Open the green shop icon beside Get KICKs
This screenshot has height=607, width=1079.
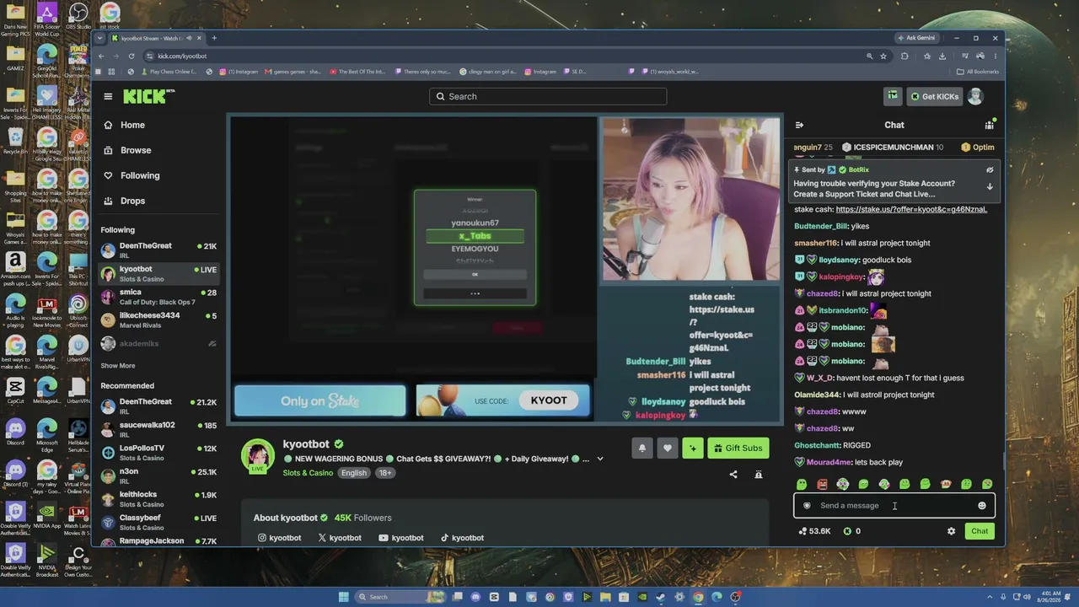[892, 96]
